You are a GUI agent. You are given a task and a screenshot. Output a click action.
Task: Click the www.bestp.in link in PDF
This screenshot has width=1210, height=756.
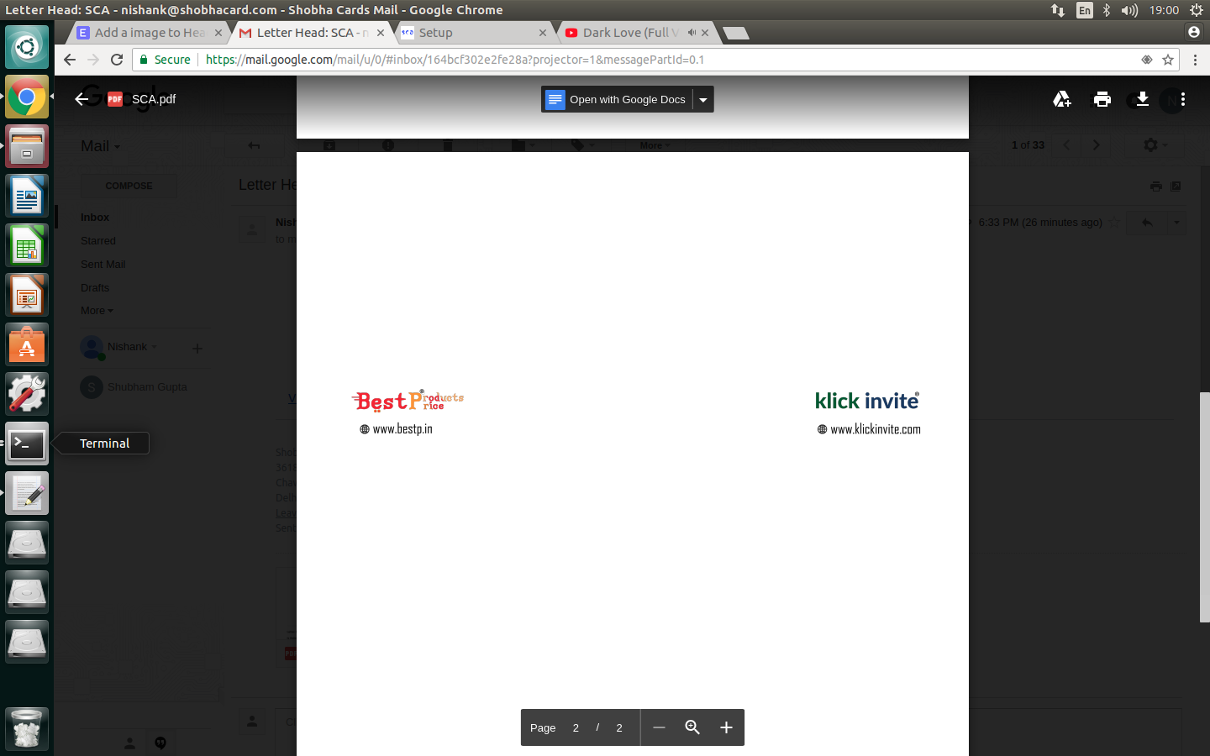click(402, 429)
